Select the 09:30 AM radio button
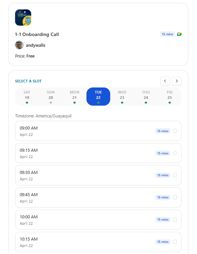This screenshot has height=254, width=197. point(175,175)
